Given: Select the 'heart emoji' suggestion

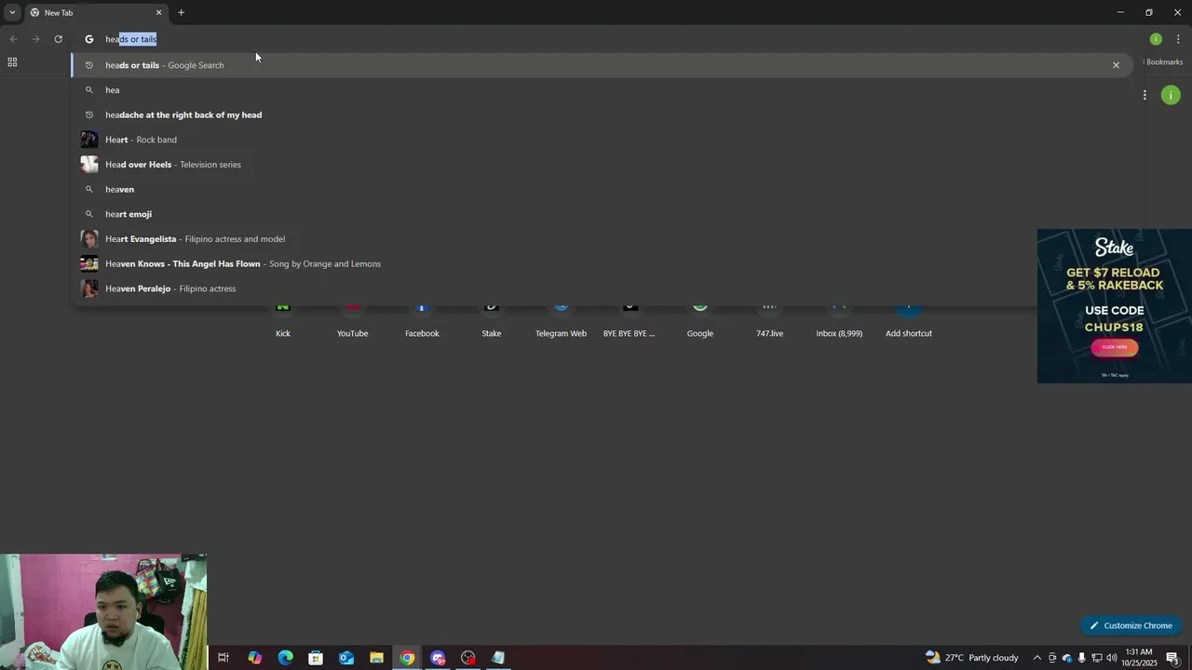Looking at the screenshot, I should pos(602,214).
